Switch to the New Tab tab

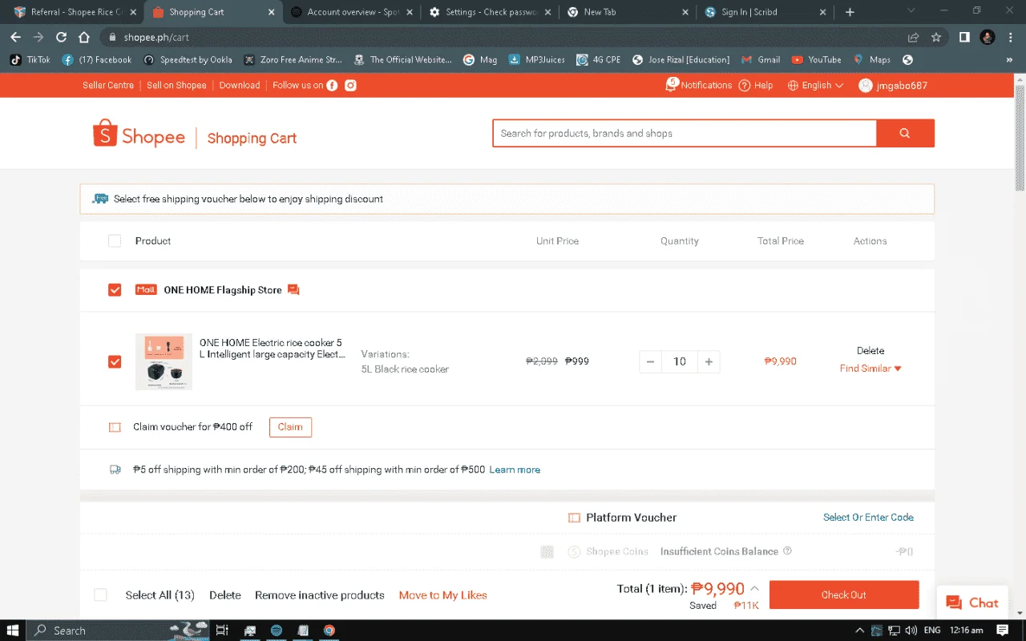(630, 12)
